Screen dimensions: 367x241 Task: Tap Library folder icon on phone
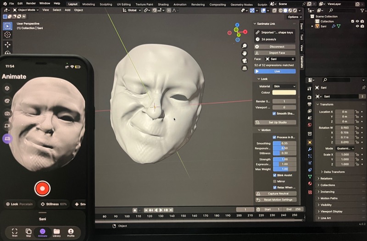pyautogui.click(x=56, y=232)
